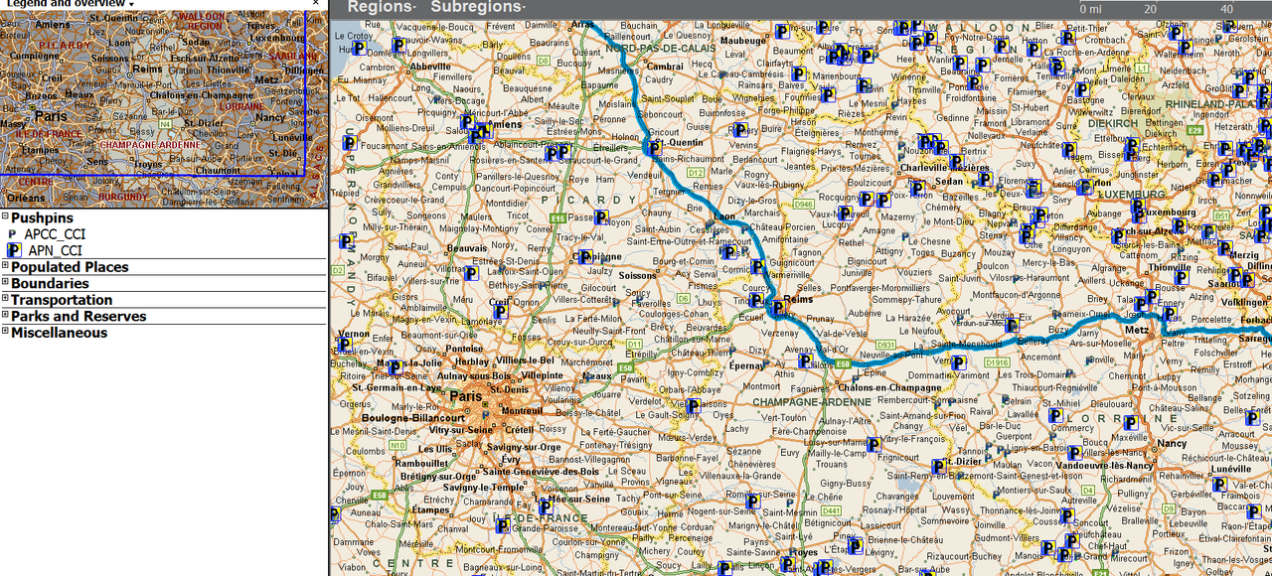1272x576 pixels.
Task: Select the pushpin below Creil
Action: click(x=501, y=311)
